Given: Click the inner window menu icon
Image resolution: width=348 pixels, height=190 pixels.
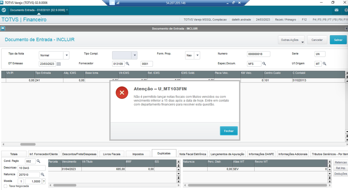Looking at the screenshot, I should (3, 28).
